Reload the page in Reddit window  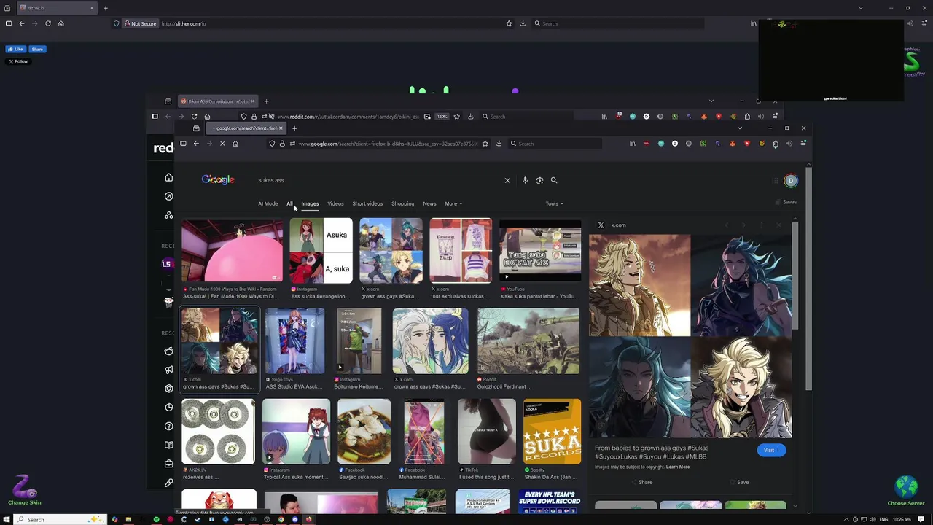pos(194,117)
